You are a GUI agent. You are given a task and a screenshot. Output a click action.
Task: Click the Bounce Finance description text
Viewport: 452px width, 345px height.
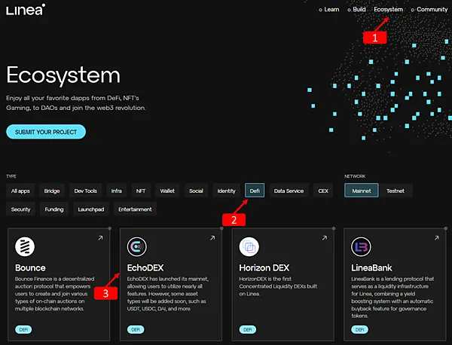click(x=55, y=294)
